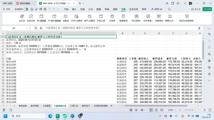Click the Print Preview icon
Image resolution: width=214 pixels, height=120 pixels.
45,9
